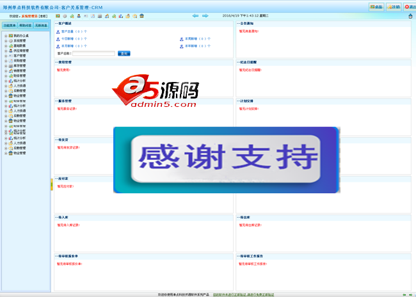Open the 无新消息 tab
This screenshot has width=416, height=297.
41,26
